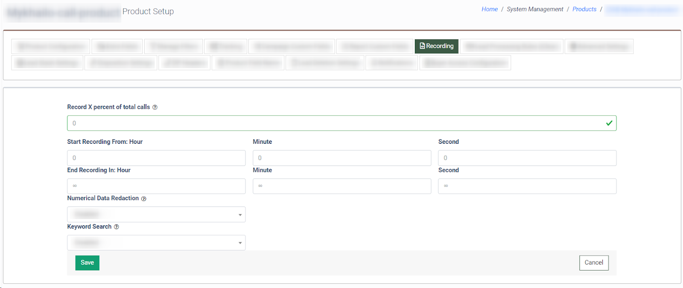Click green checkmark in the percent field

(609, 123)
